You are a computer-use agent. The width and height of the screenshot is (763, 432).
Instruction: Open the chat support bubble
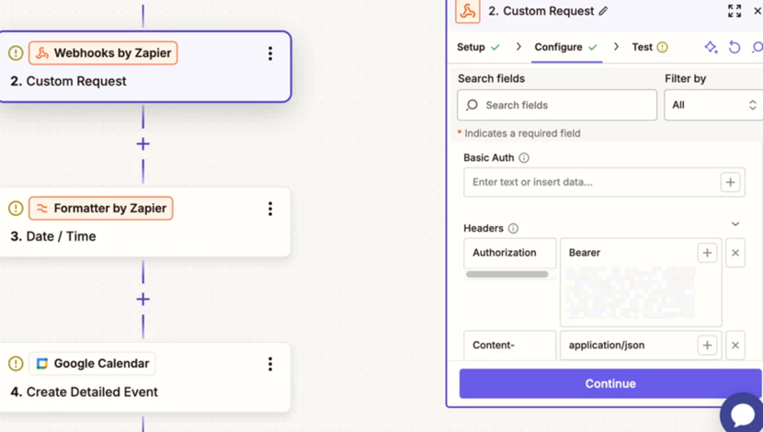(743, 415)
